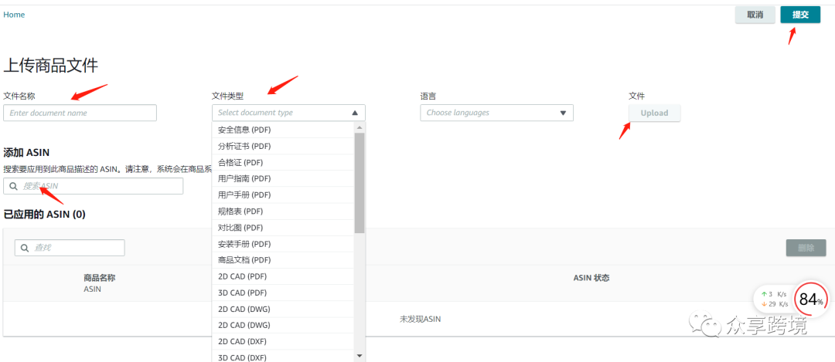Screen dimensions: 835x362
Task: Click the dropdown list scrollbar thumb
Action: pyautogui.click(x=359, y=183)
